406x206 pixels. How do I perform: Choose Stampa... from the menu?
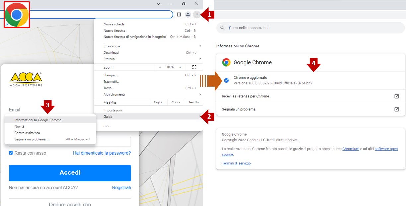(110, 75)
